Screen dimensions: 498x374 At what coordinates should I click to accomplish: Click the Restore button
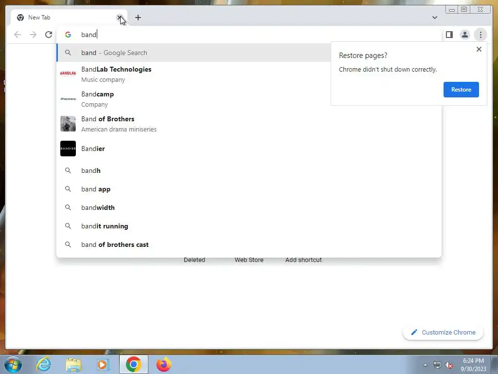[x=461, y=90]
